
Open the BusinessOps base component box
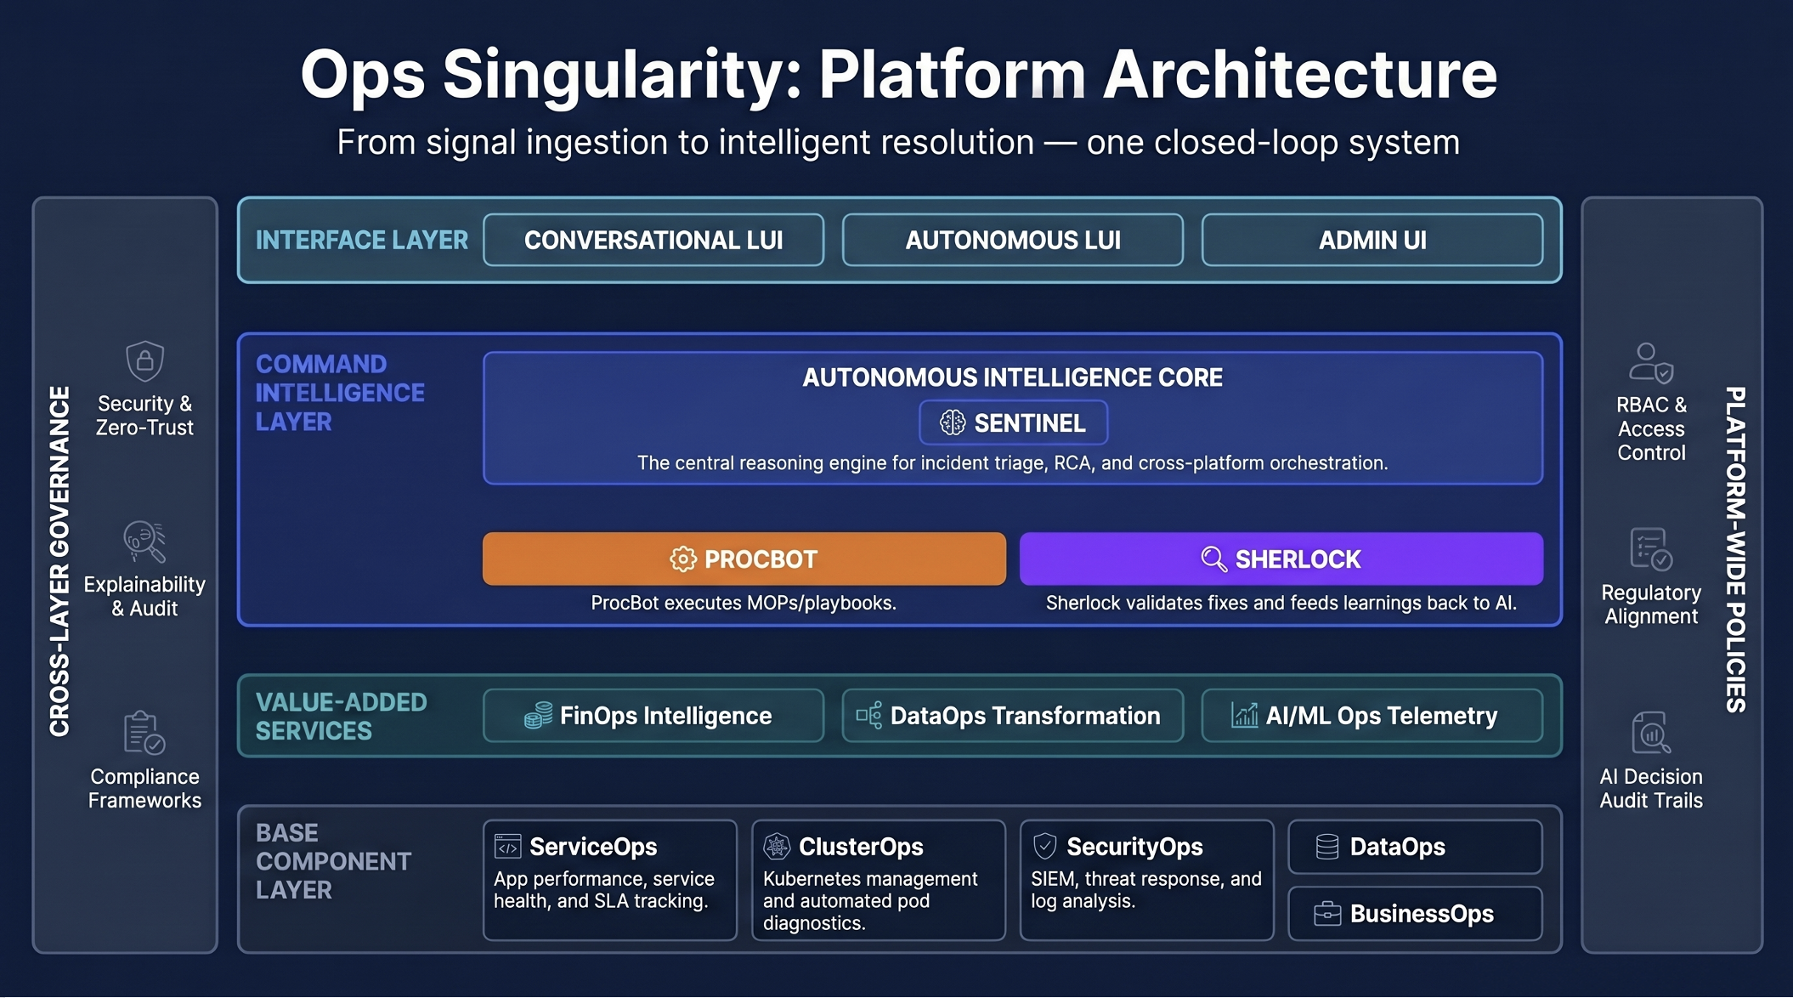click(x=1416, y=914)
